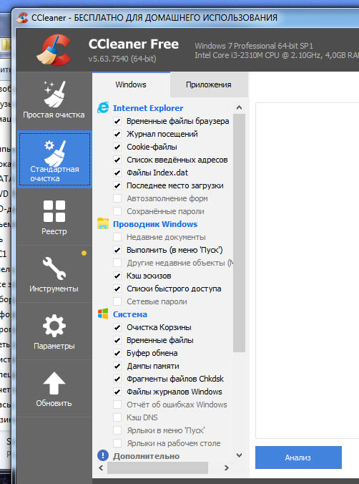Select the Windows tab
Viewport: 359px width, 484px height.
(131, 84)
